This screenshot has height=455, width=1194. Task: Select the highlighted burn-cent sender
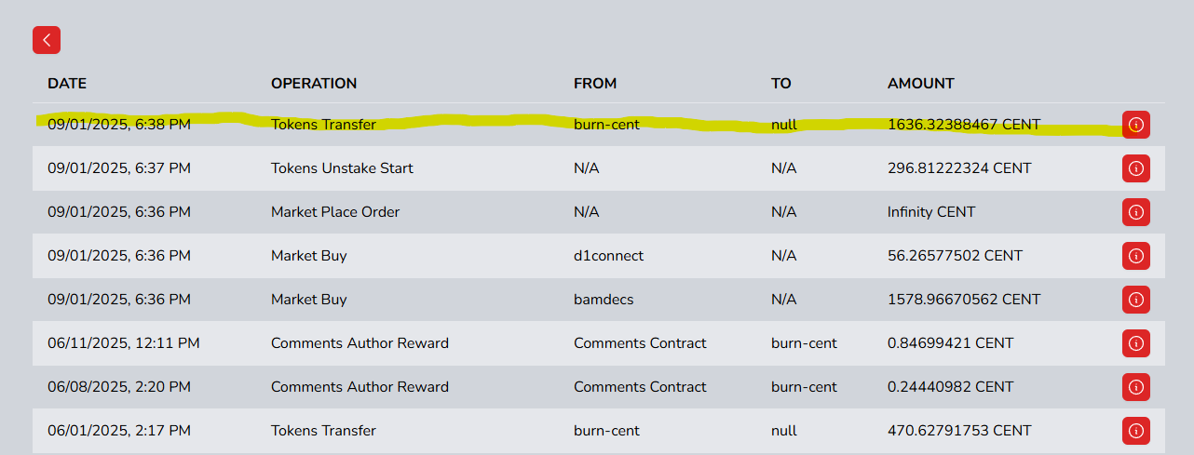tap(606, 125)
